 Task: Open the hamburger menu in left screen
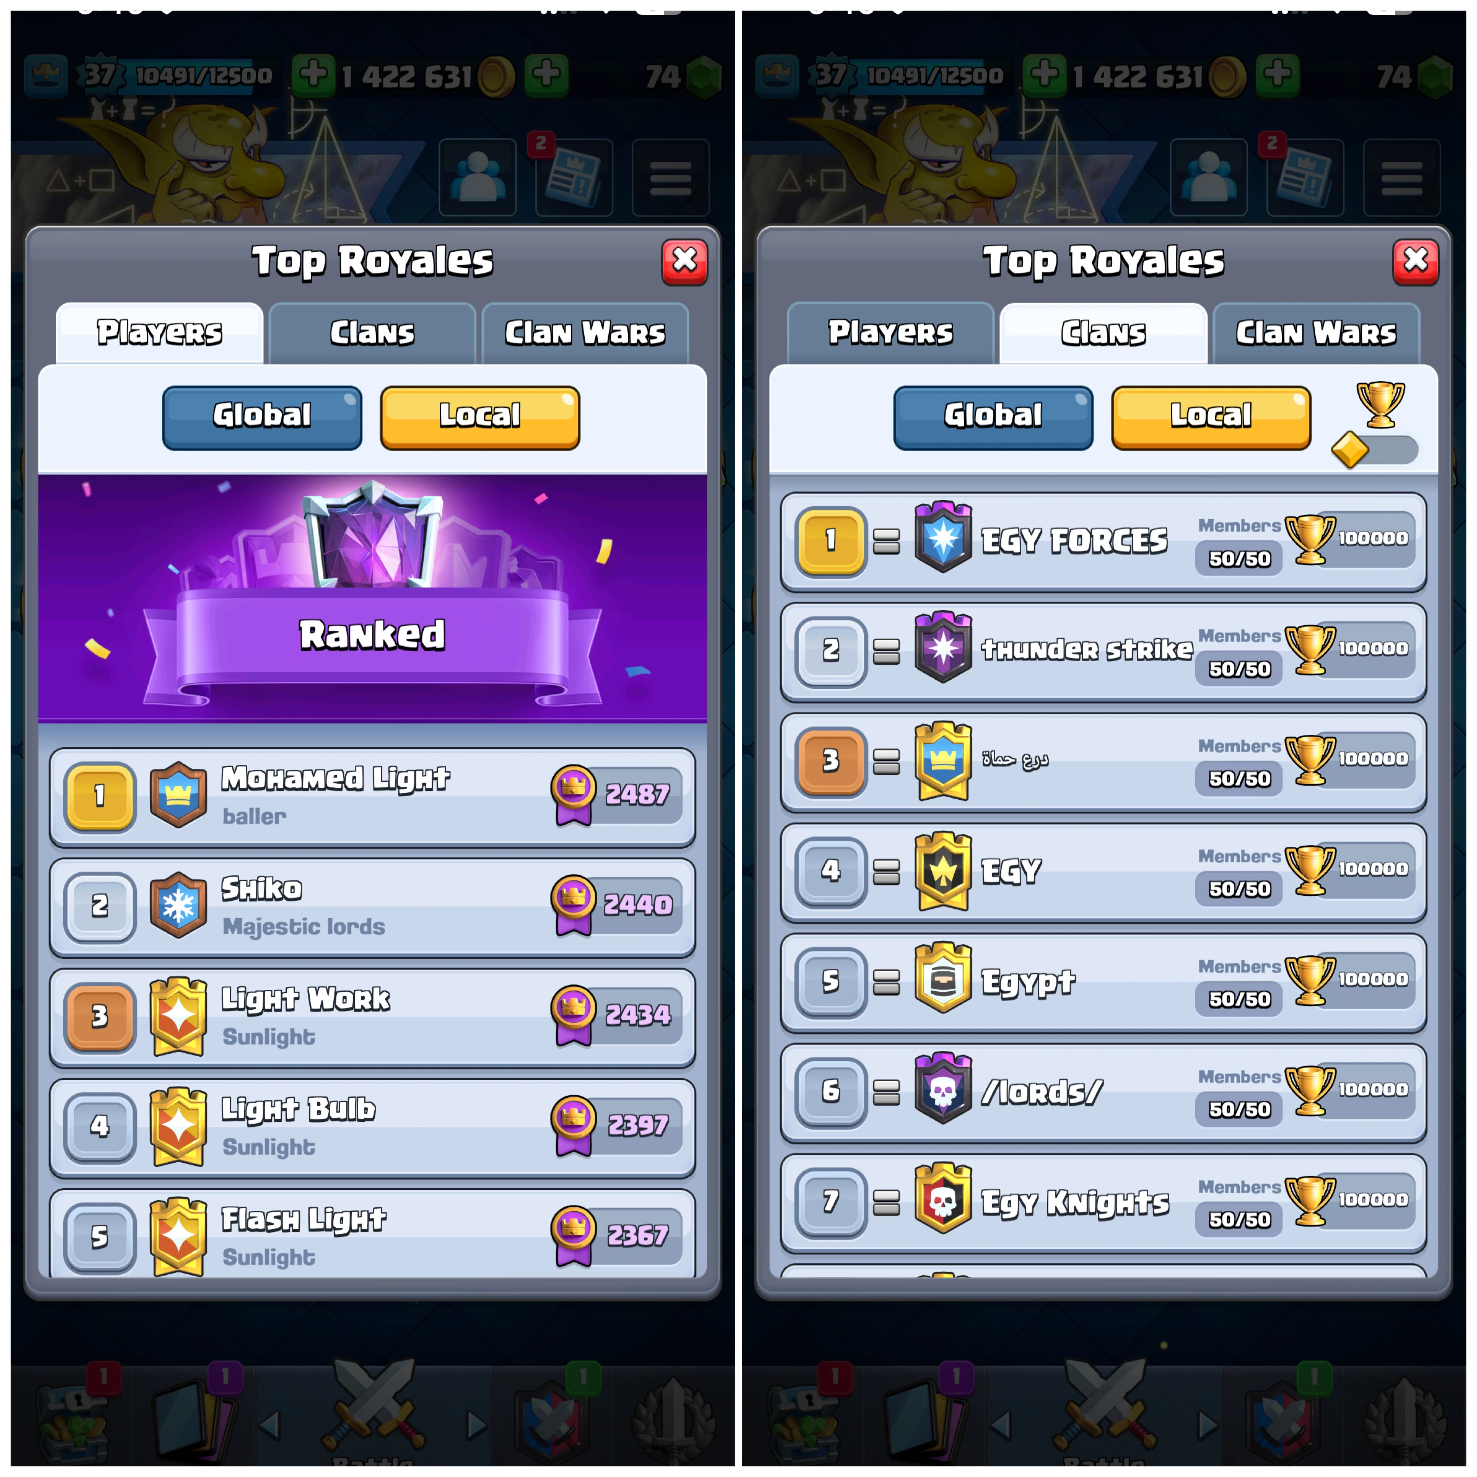pos(670,178)
